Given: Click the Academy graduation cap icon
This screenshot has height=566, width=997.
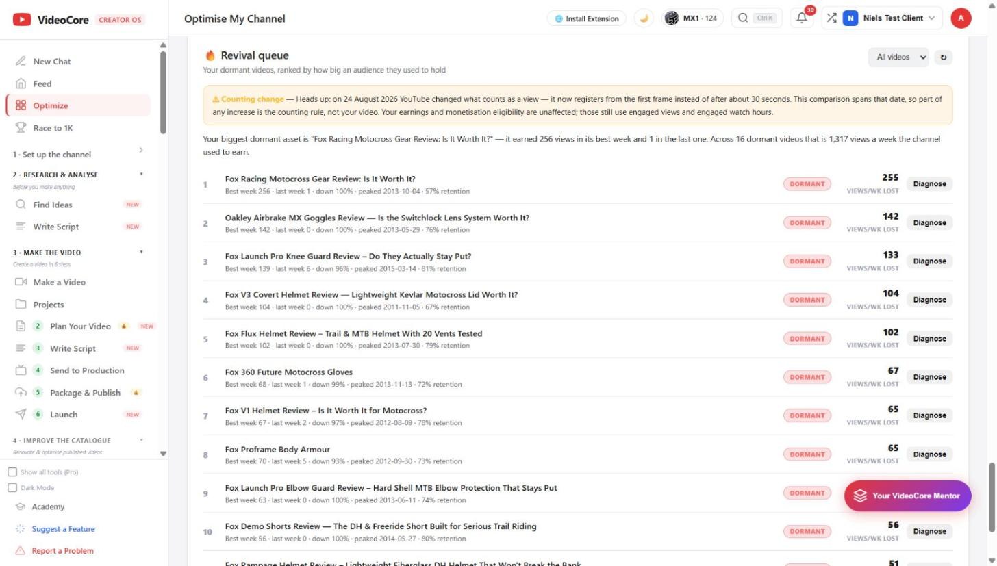Looking at the screenshot, I should (21, 507).
